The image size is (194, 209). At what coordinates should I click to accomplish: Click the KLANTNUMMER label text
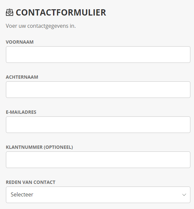coord(24,147)
